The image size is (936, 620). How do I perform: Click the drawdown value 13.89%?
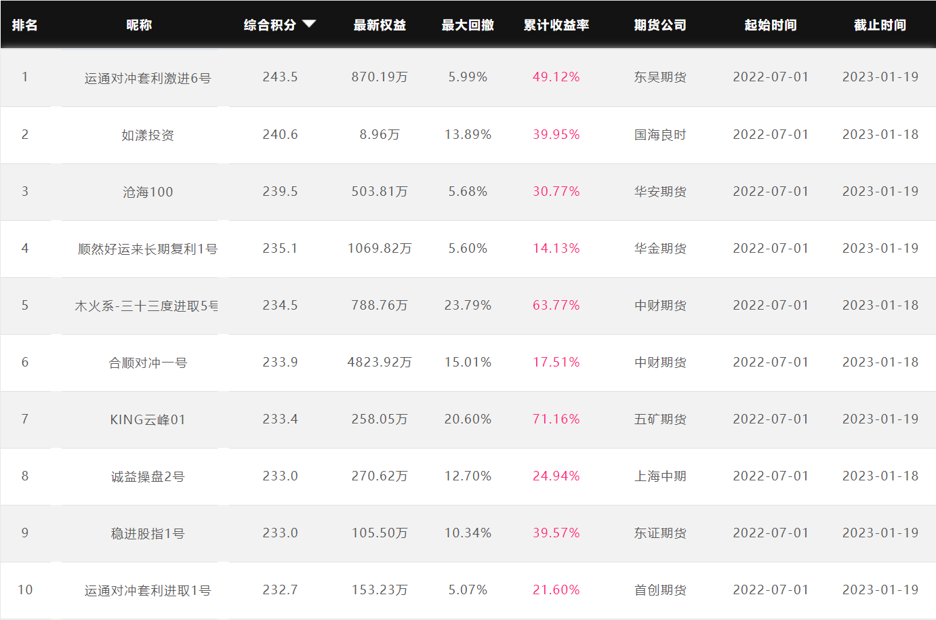tap(468, 134)
